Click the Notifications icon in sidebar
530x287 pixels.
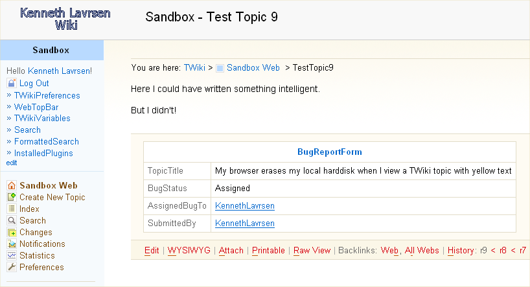pos(11,244)
